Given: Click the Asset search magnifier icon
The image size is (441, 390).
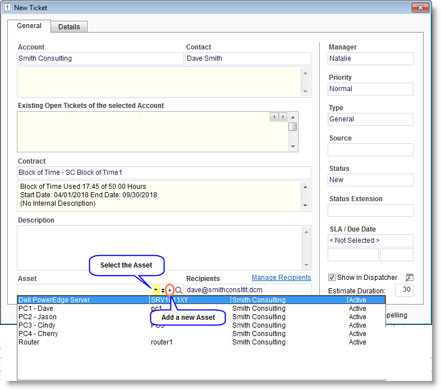Looking at the screenshot, I should click(x=179, y=290).
